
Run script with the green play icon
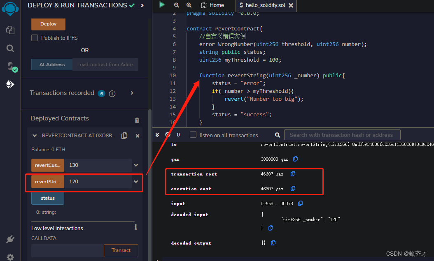pos(162,5)
